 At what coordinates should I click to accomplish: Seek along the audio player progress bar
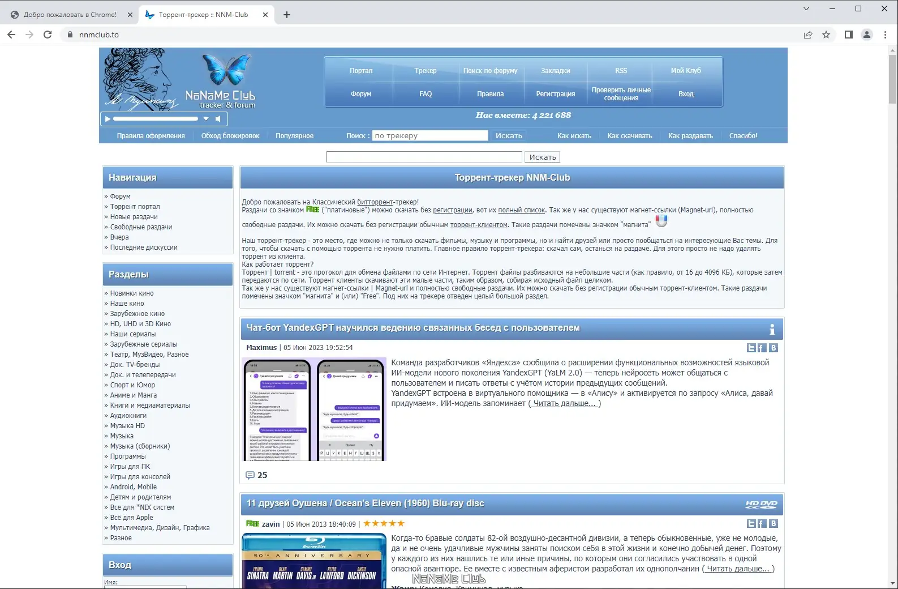(x=156, y=119)
